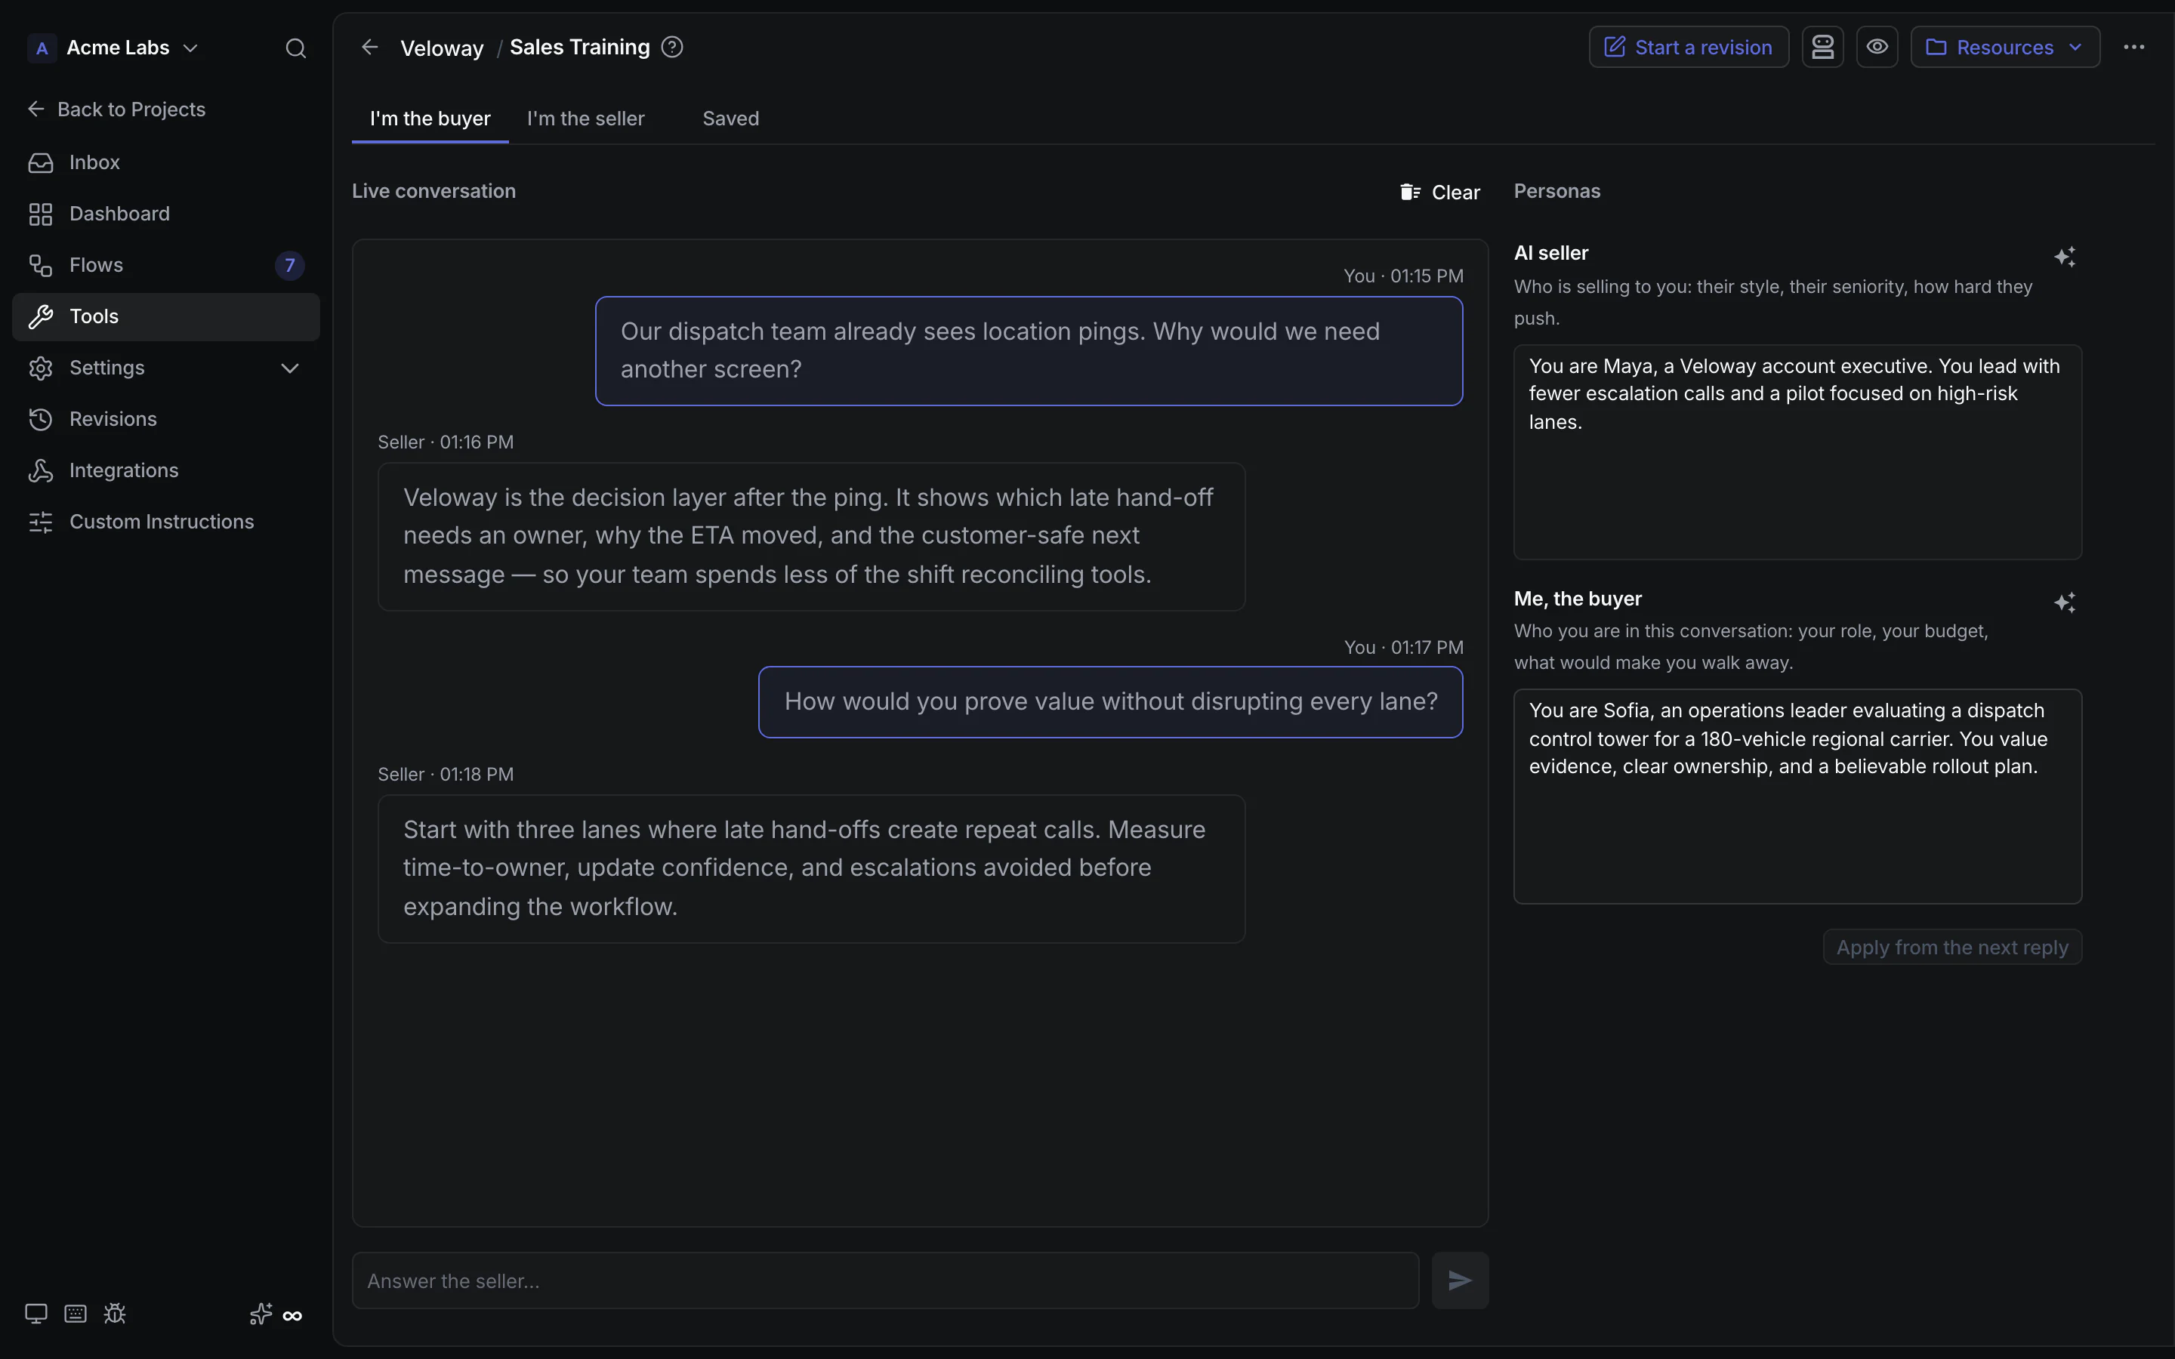
Task: Open the help icon next to Sales Training
Action: click(671, 47)
